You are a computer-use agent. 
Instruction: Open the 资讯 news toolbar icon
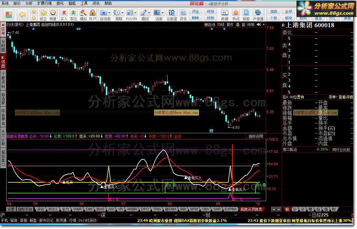coord(183,15)
